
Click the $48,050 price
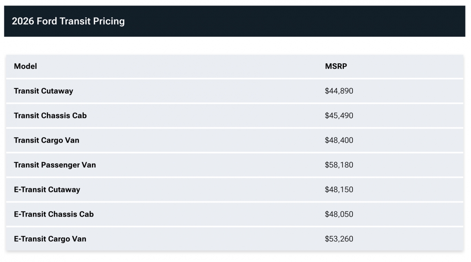[339, 214]
